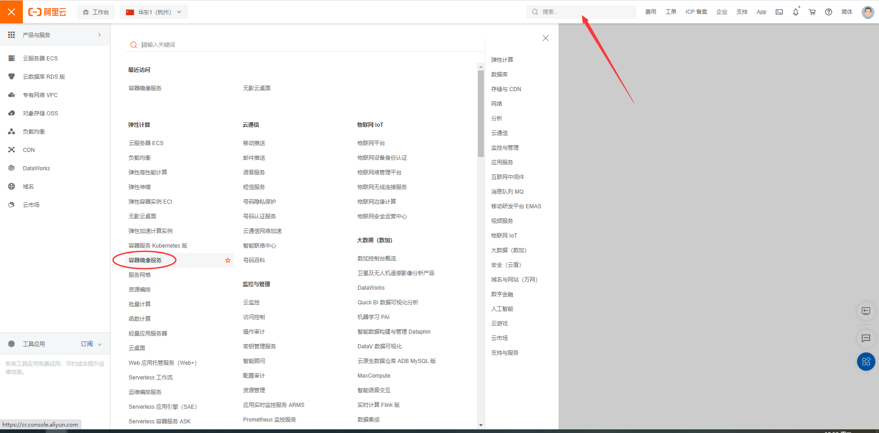Click the DataWorks sidebar icon
This screenshot has width=879, height=433.
point(11,168)
